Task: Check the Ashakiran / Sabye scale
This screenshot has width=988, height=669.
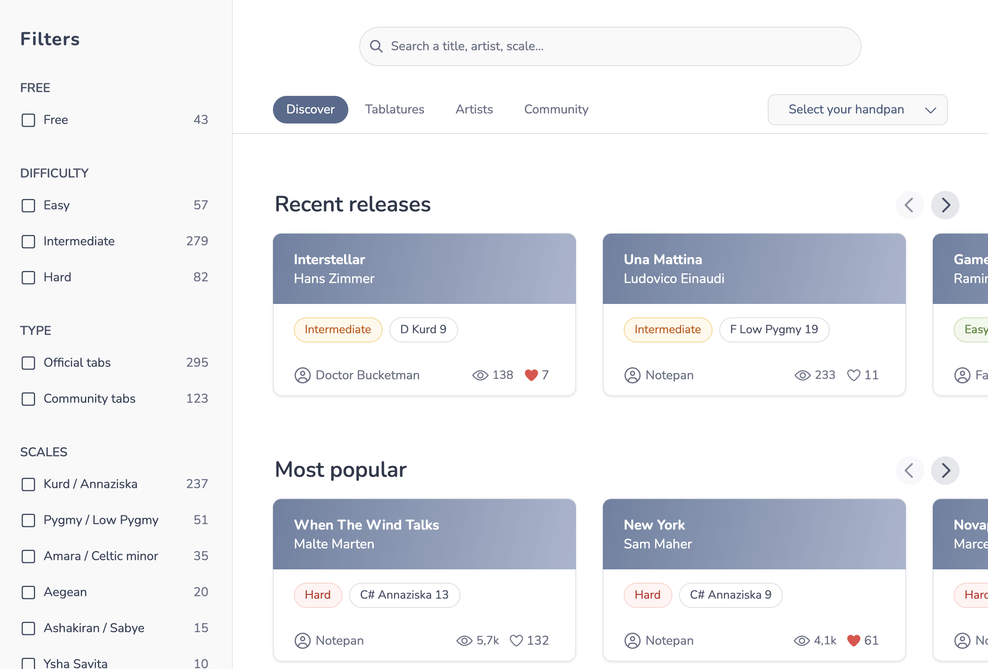Action: tap(28, 629)
